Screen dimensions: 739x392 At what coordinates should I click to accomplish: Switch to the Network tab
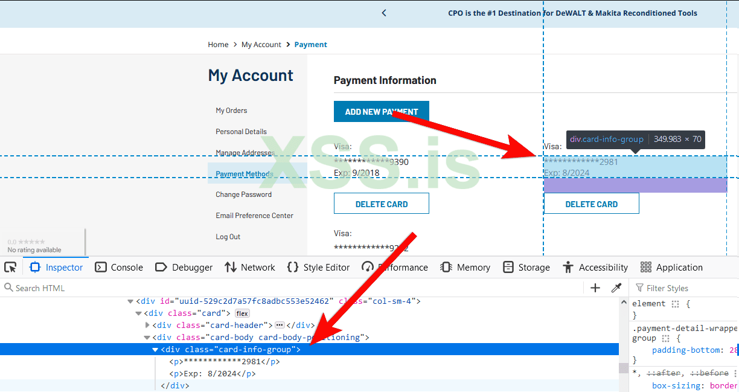point(249,267)
